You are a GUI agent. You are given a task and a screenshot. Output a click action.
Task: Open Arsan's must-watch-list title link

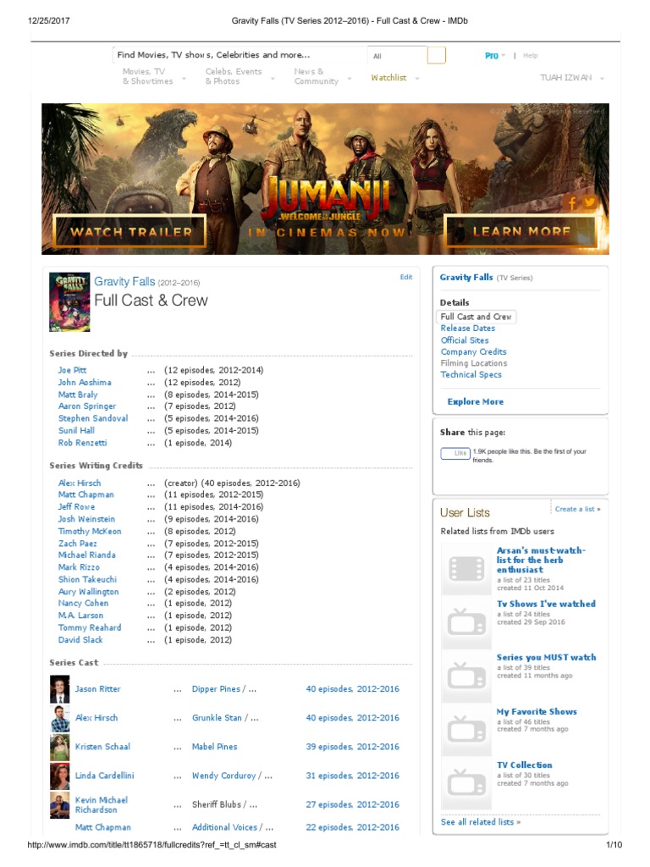(x=541, y=561)
